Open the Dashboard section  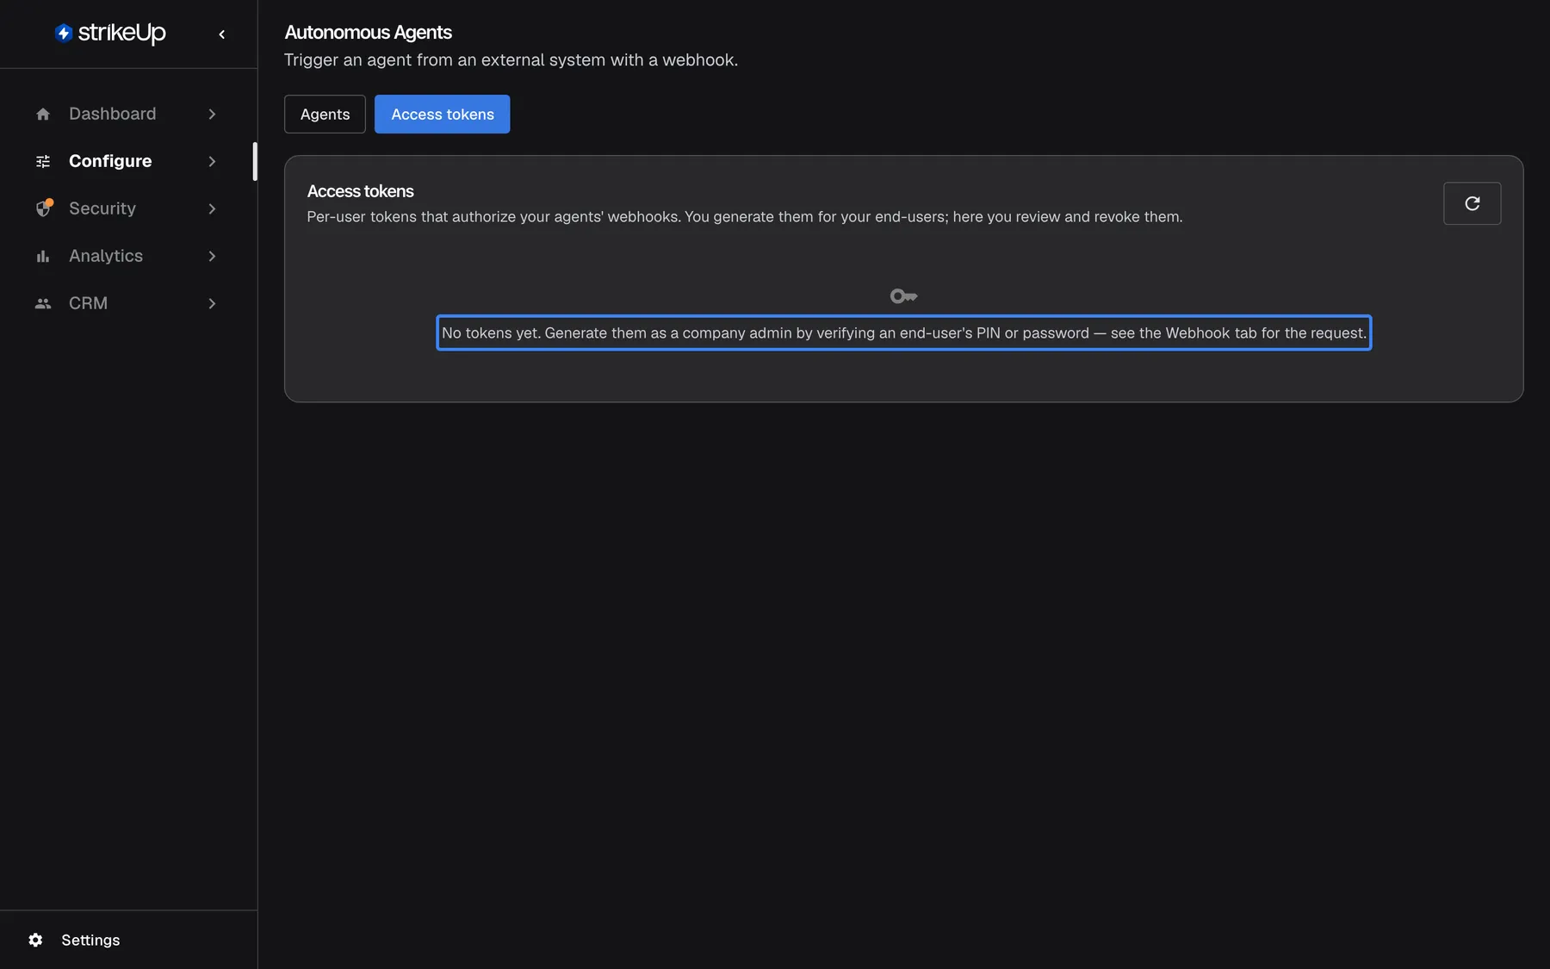pyautogui.click(x=127, y=114)
